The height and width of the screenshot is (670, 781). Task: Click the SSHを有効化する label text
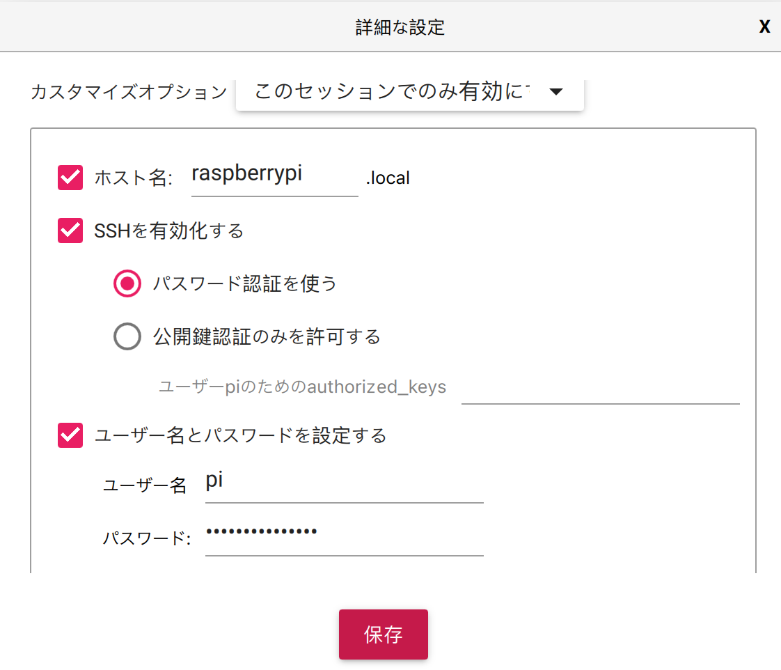[169, 231]
